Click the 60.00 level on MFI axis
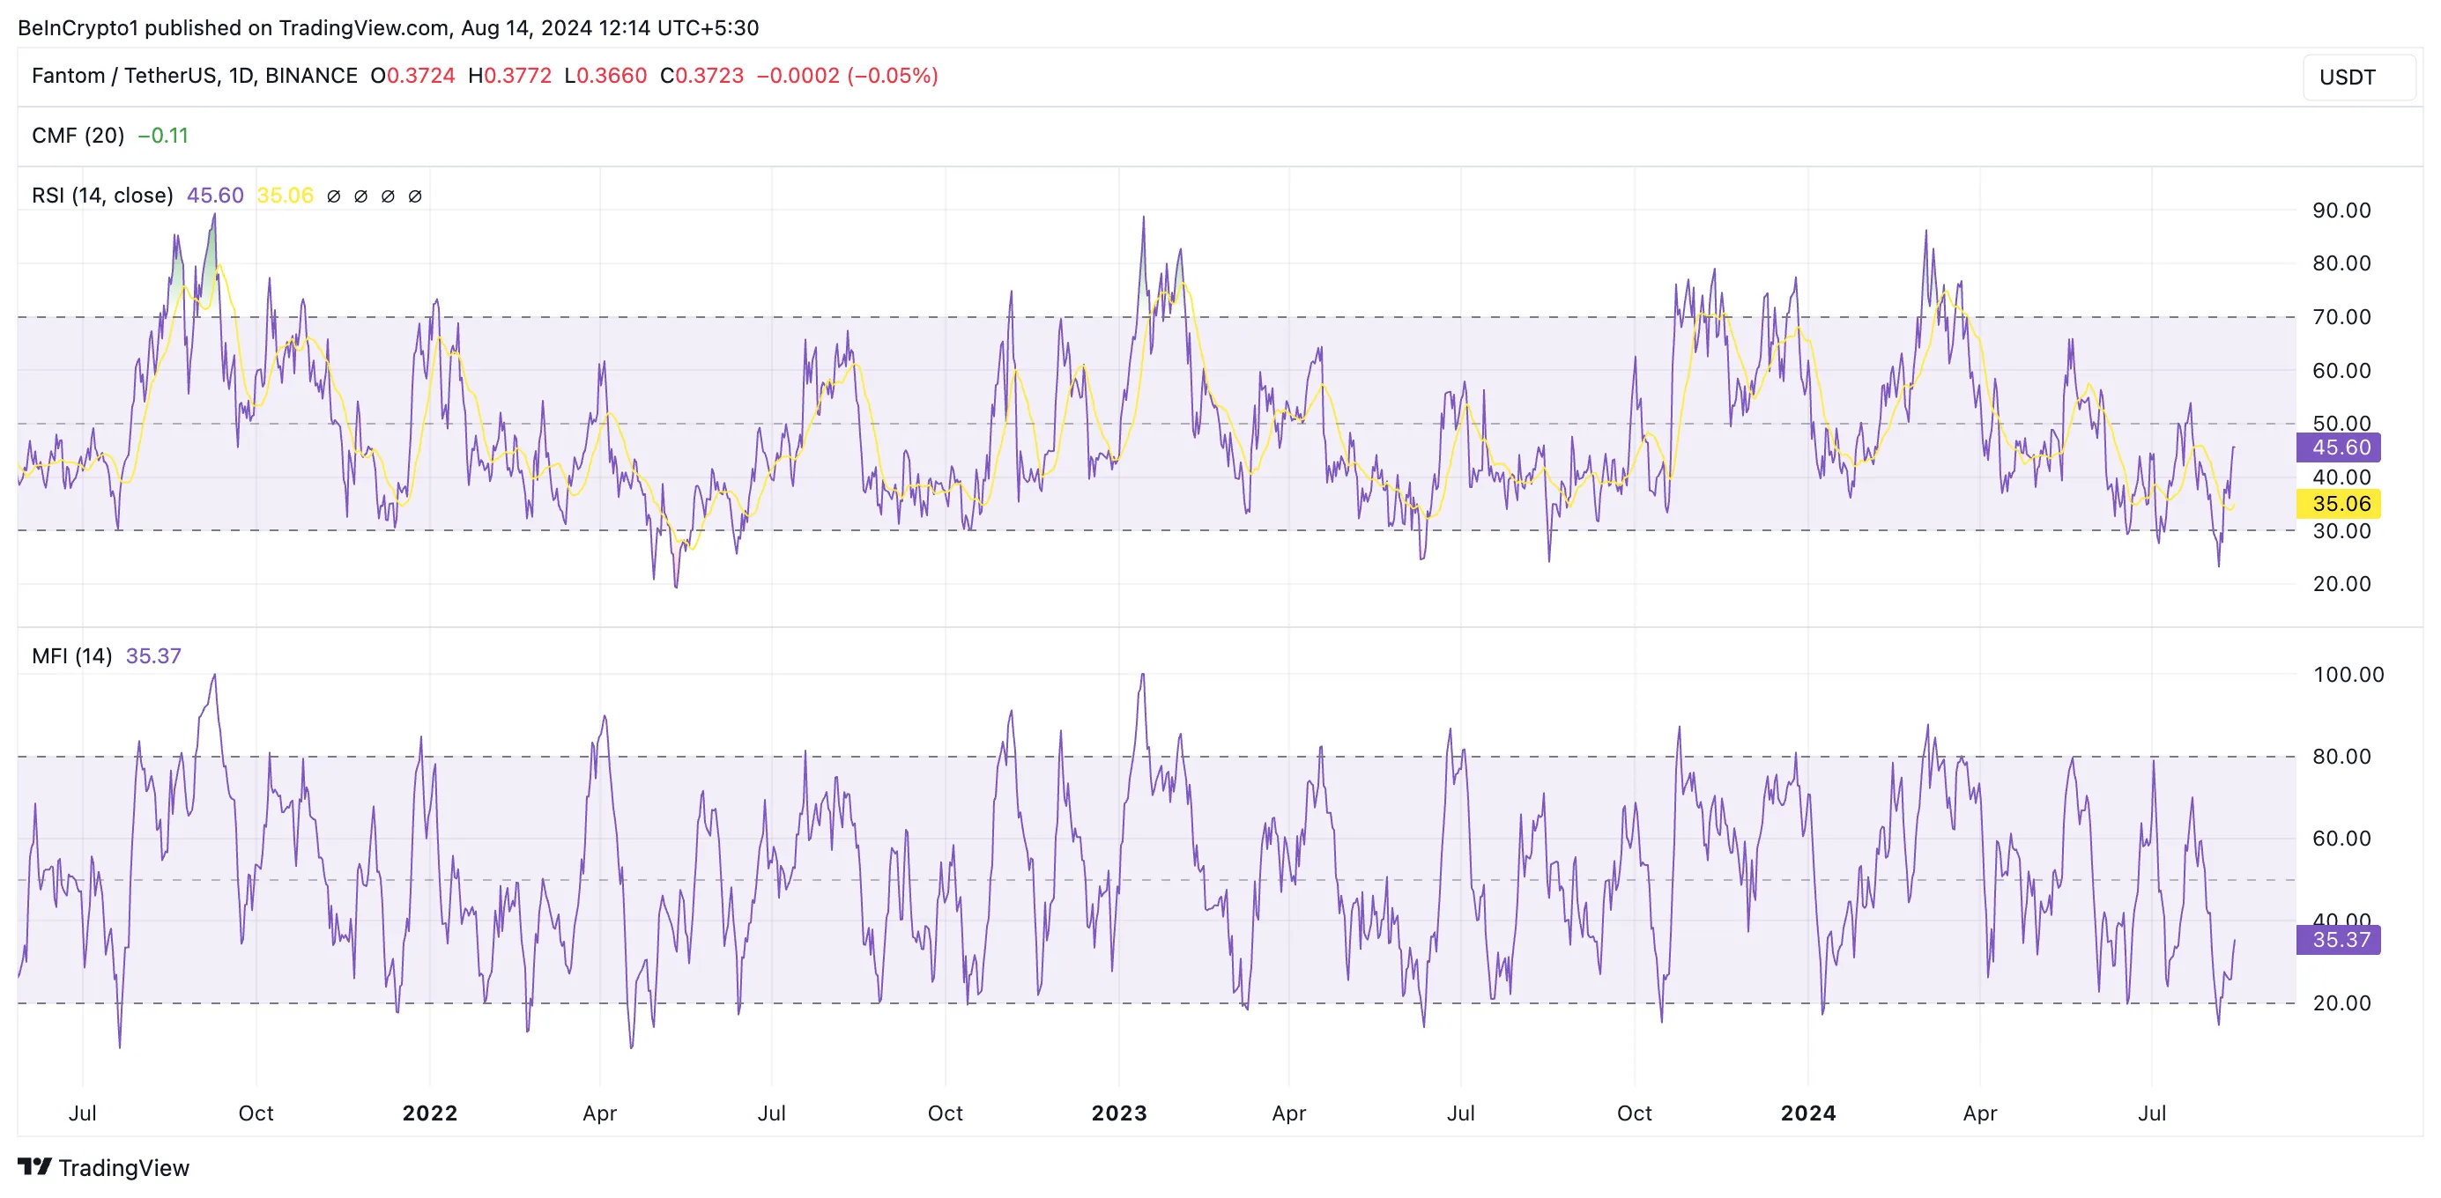This screenshot has height=1198, width=2441. 2341,838
